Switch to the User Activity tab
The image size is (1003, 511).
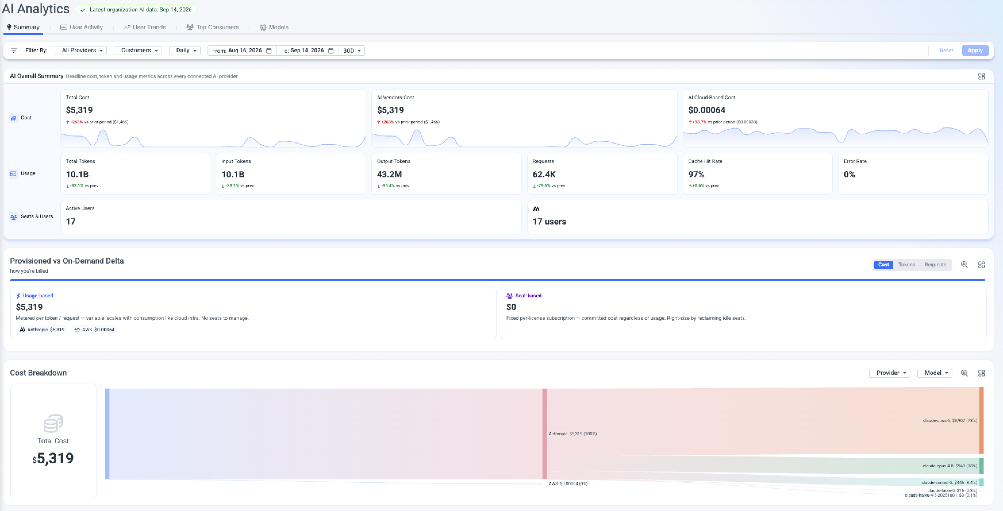coord(82,27)
